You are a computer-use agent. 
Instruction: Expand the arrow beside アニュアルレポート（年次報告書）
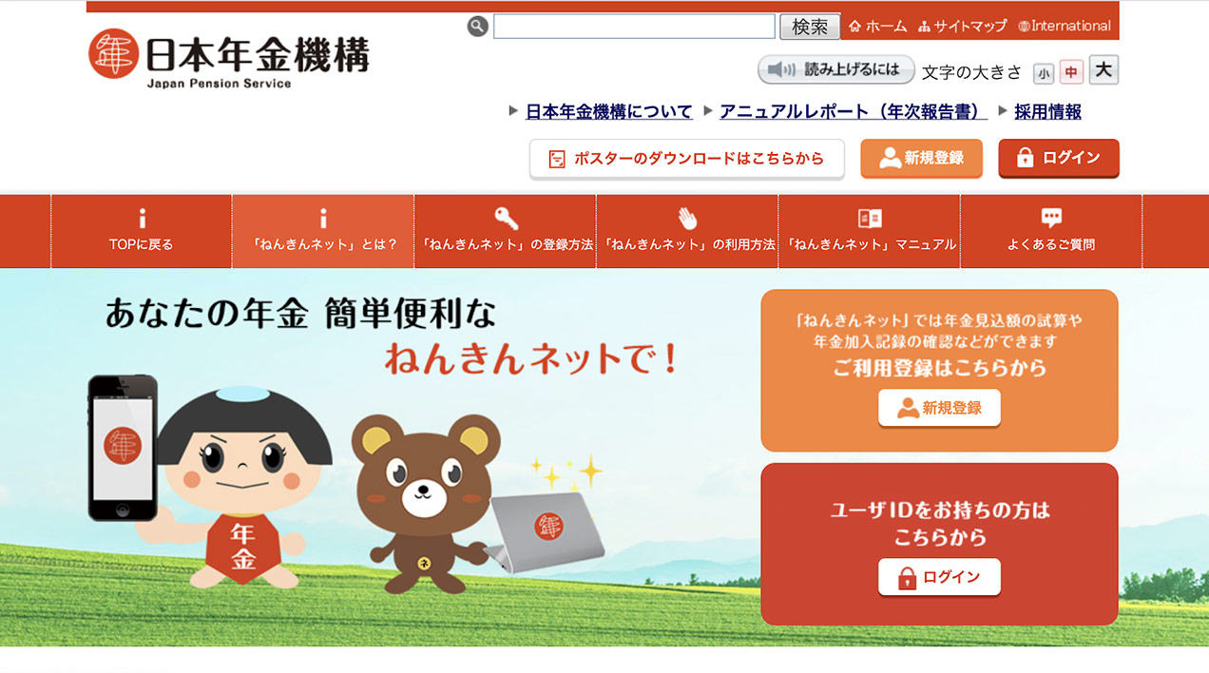pyautogui.click(x=705, y=111)
